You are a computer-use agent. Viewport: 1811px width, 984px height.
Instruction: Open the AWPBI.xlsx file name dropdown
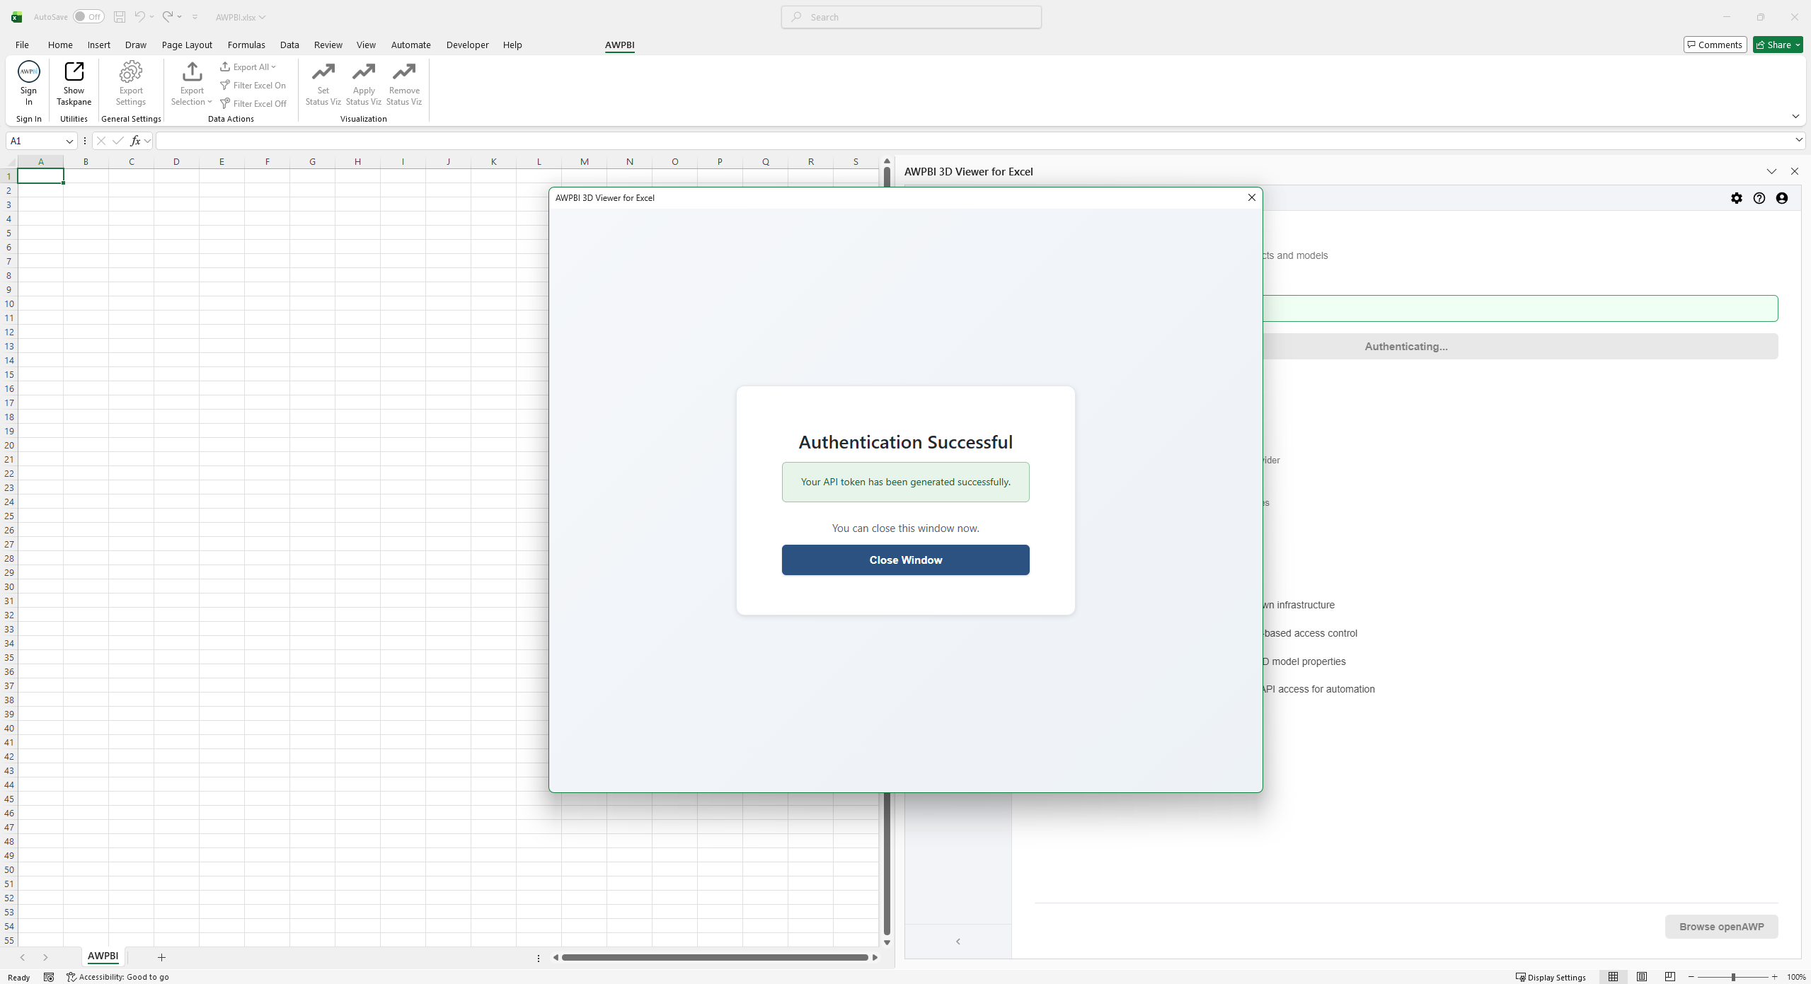(x=262, y=17)
